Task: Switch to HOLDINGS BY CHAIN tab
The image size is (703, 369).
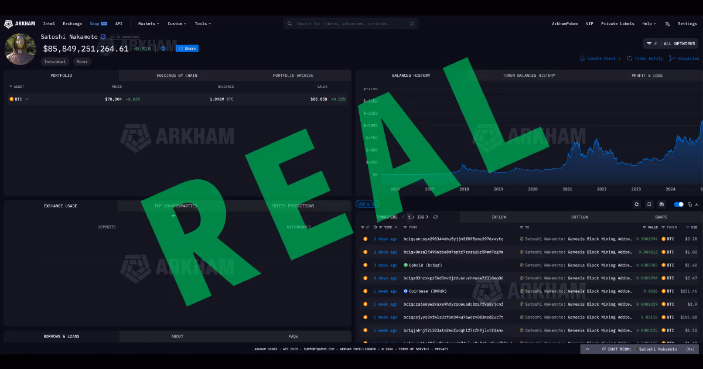Action: [177, 76]
